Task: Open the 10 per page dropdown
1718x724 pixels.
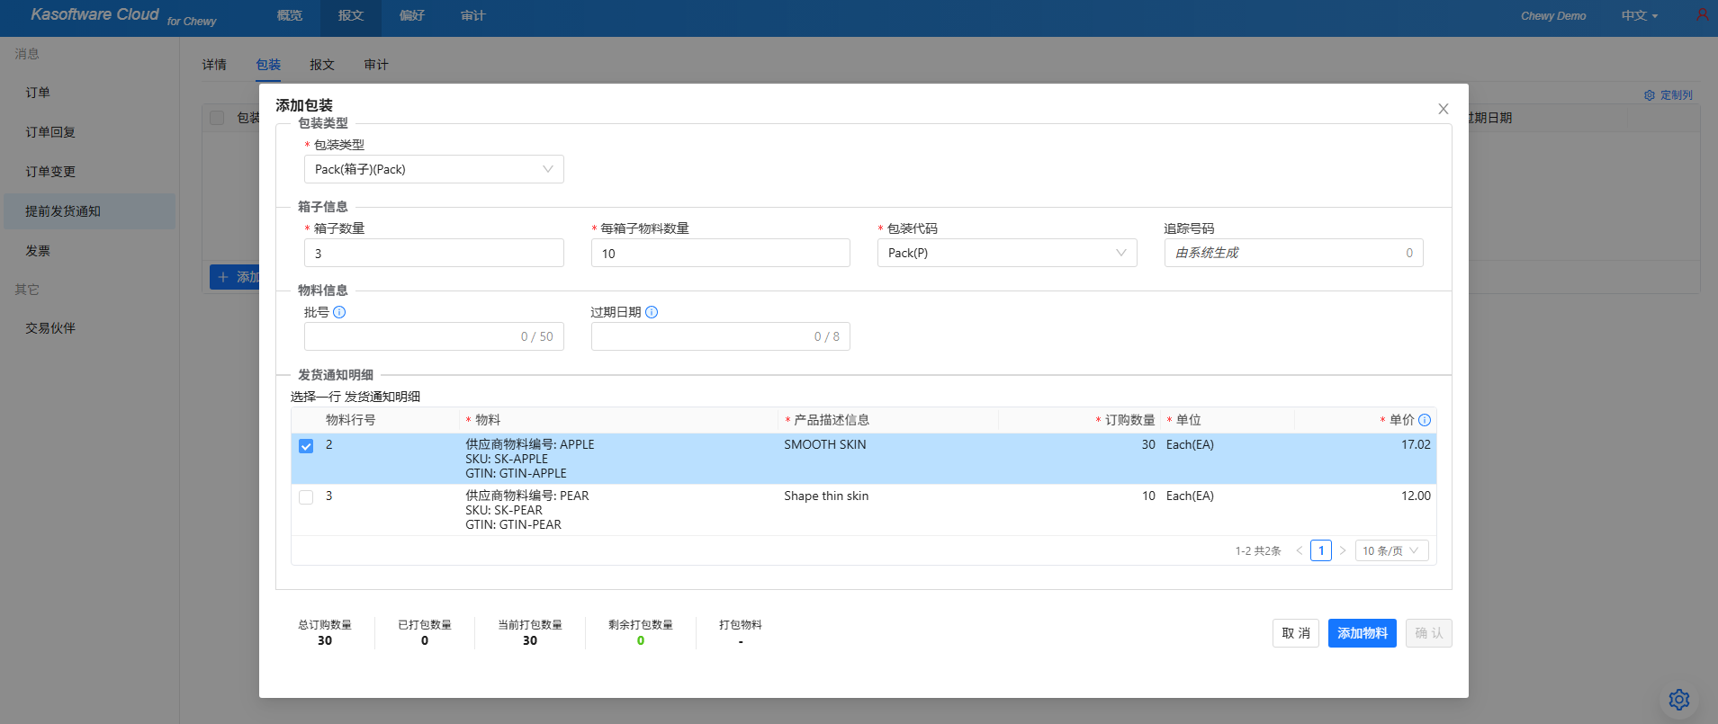Action: click(1390, 550)
